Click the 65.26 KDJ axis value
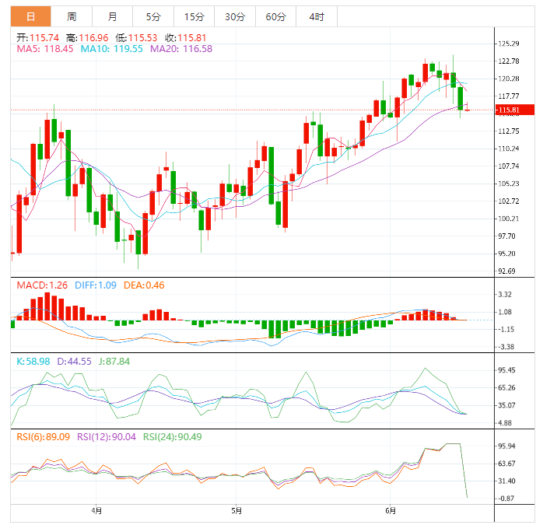Image resolution: width=536 pixels, height=525 pixels. click(506, 387)
